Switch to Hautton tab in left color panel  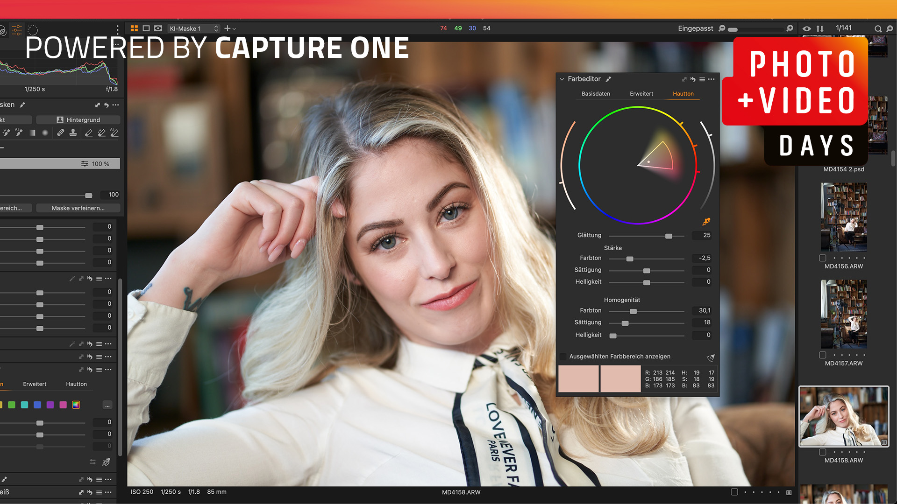point(76,384)
